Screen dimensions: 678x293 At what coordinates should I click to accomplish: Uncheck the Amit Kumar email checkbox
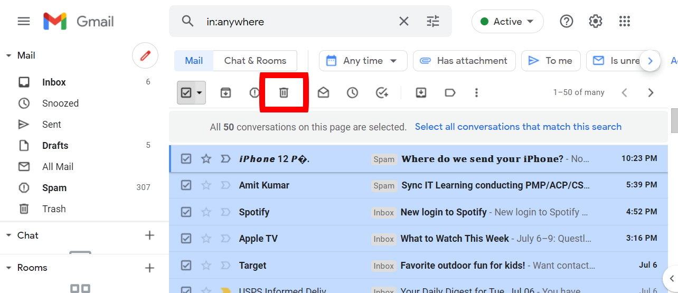tap(186, 185)
